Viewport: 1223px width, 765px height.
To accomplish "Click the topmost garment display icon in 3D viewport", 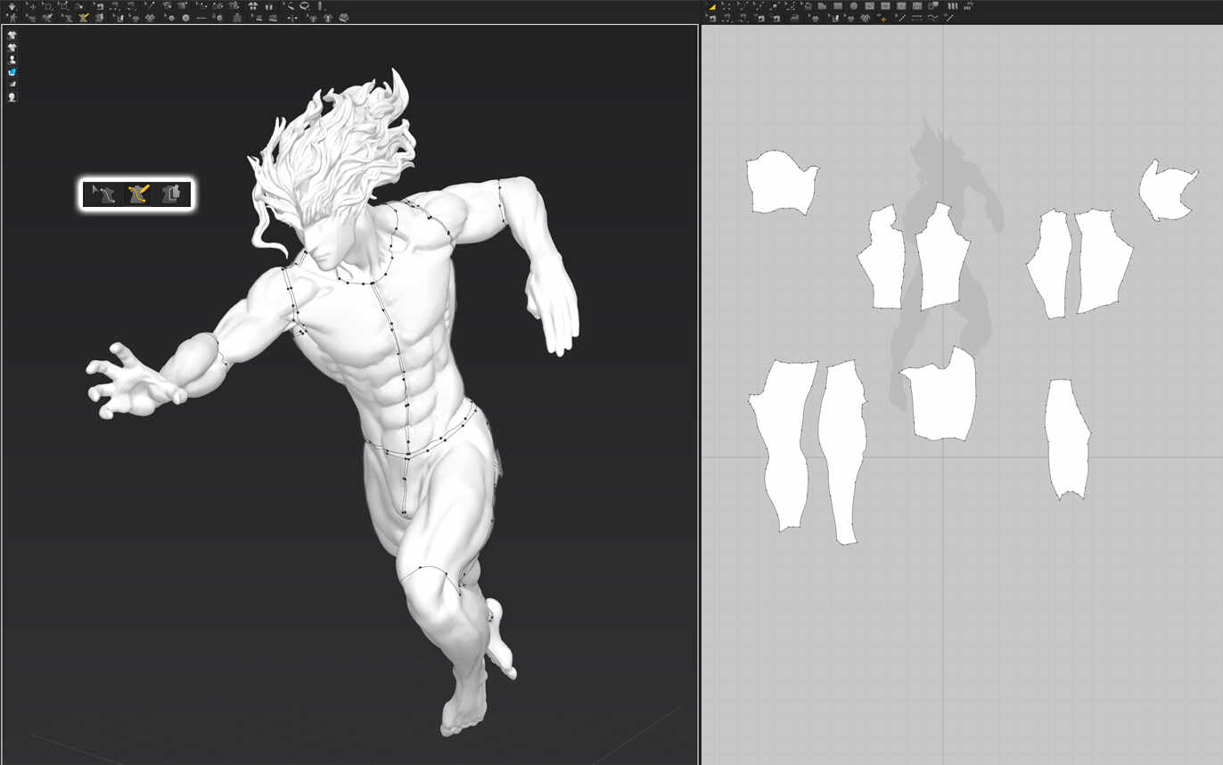I will 12,35.
